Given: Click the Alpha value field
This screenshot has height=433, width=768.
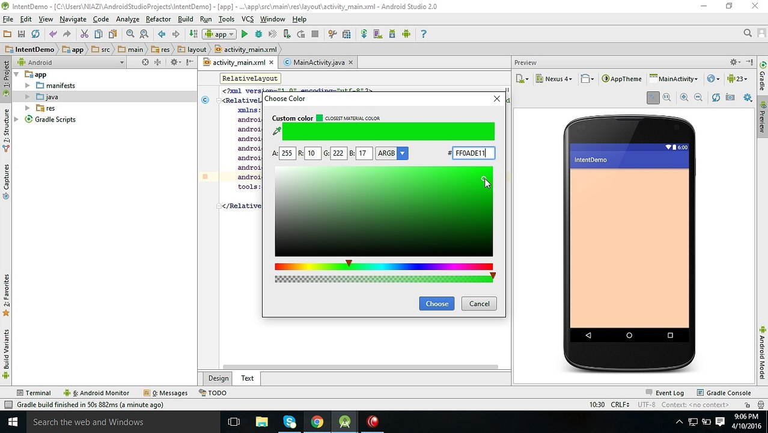Looking at the screenshot, I should tap(287, 153).
